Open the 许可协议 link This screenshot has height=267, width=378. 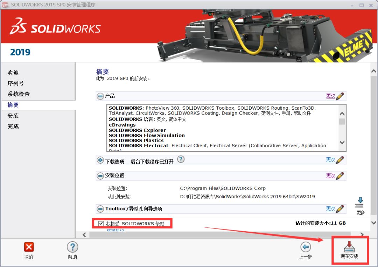[x=115, y=230]
